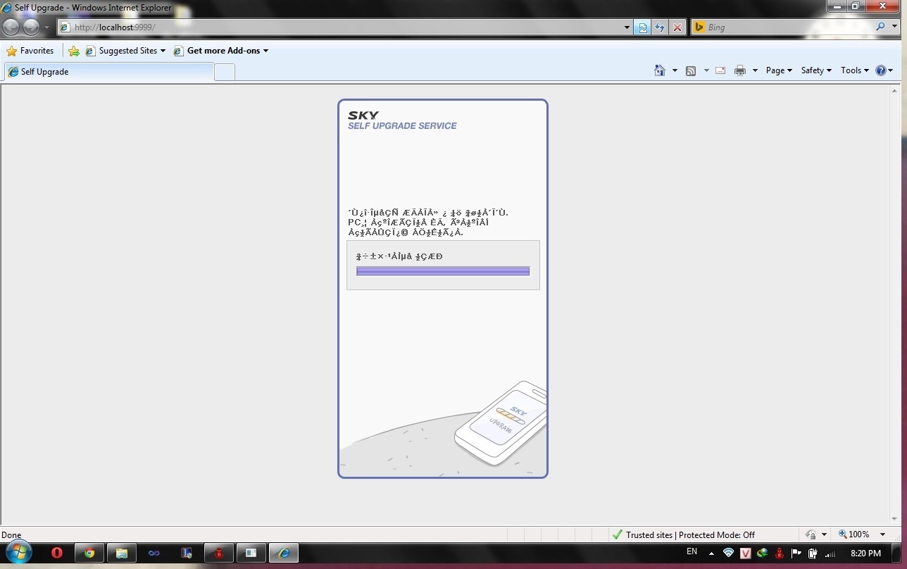Open the Tools dropdown menu
The height and width of the screenshot is (569, 907).
click(855, 70)
